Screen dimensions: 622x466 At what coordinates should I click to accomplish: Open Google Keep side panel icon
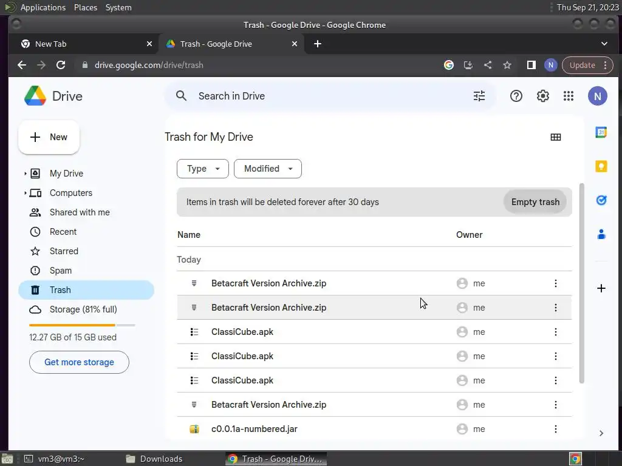601,166
